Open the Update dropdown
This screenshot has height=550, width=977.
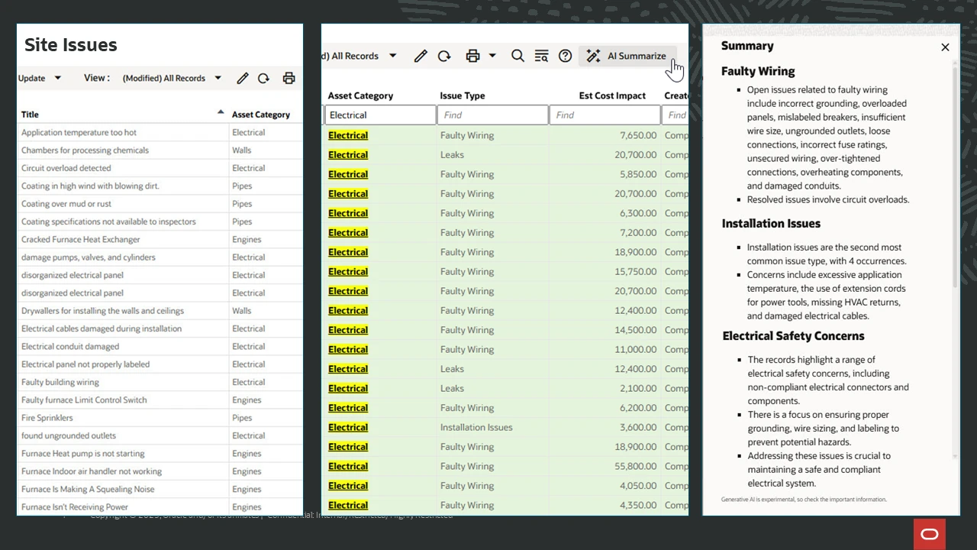pos(40,77)
